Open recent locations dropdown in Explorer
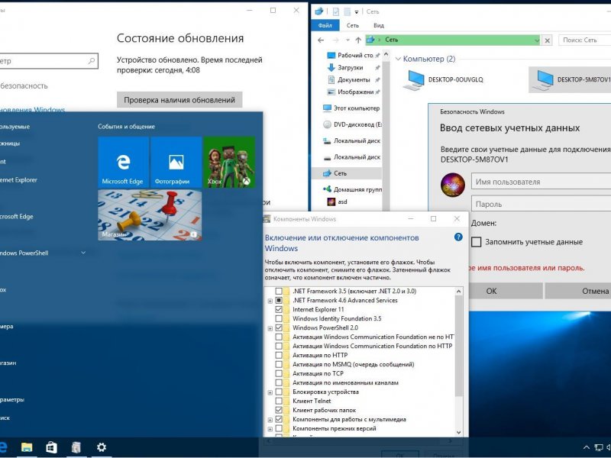This screenshot has width=611, height=458. click(348, 40)
